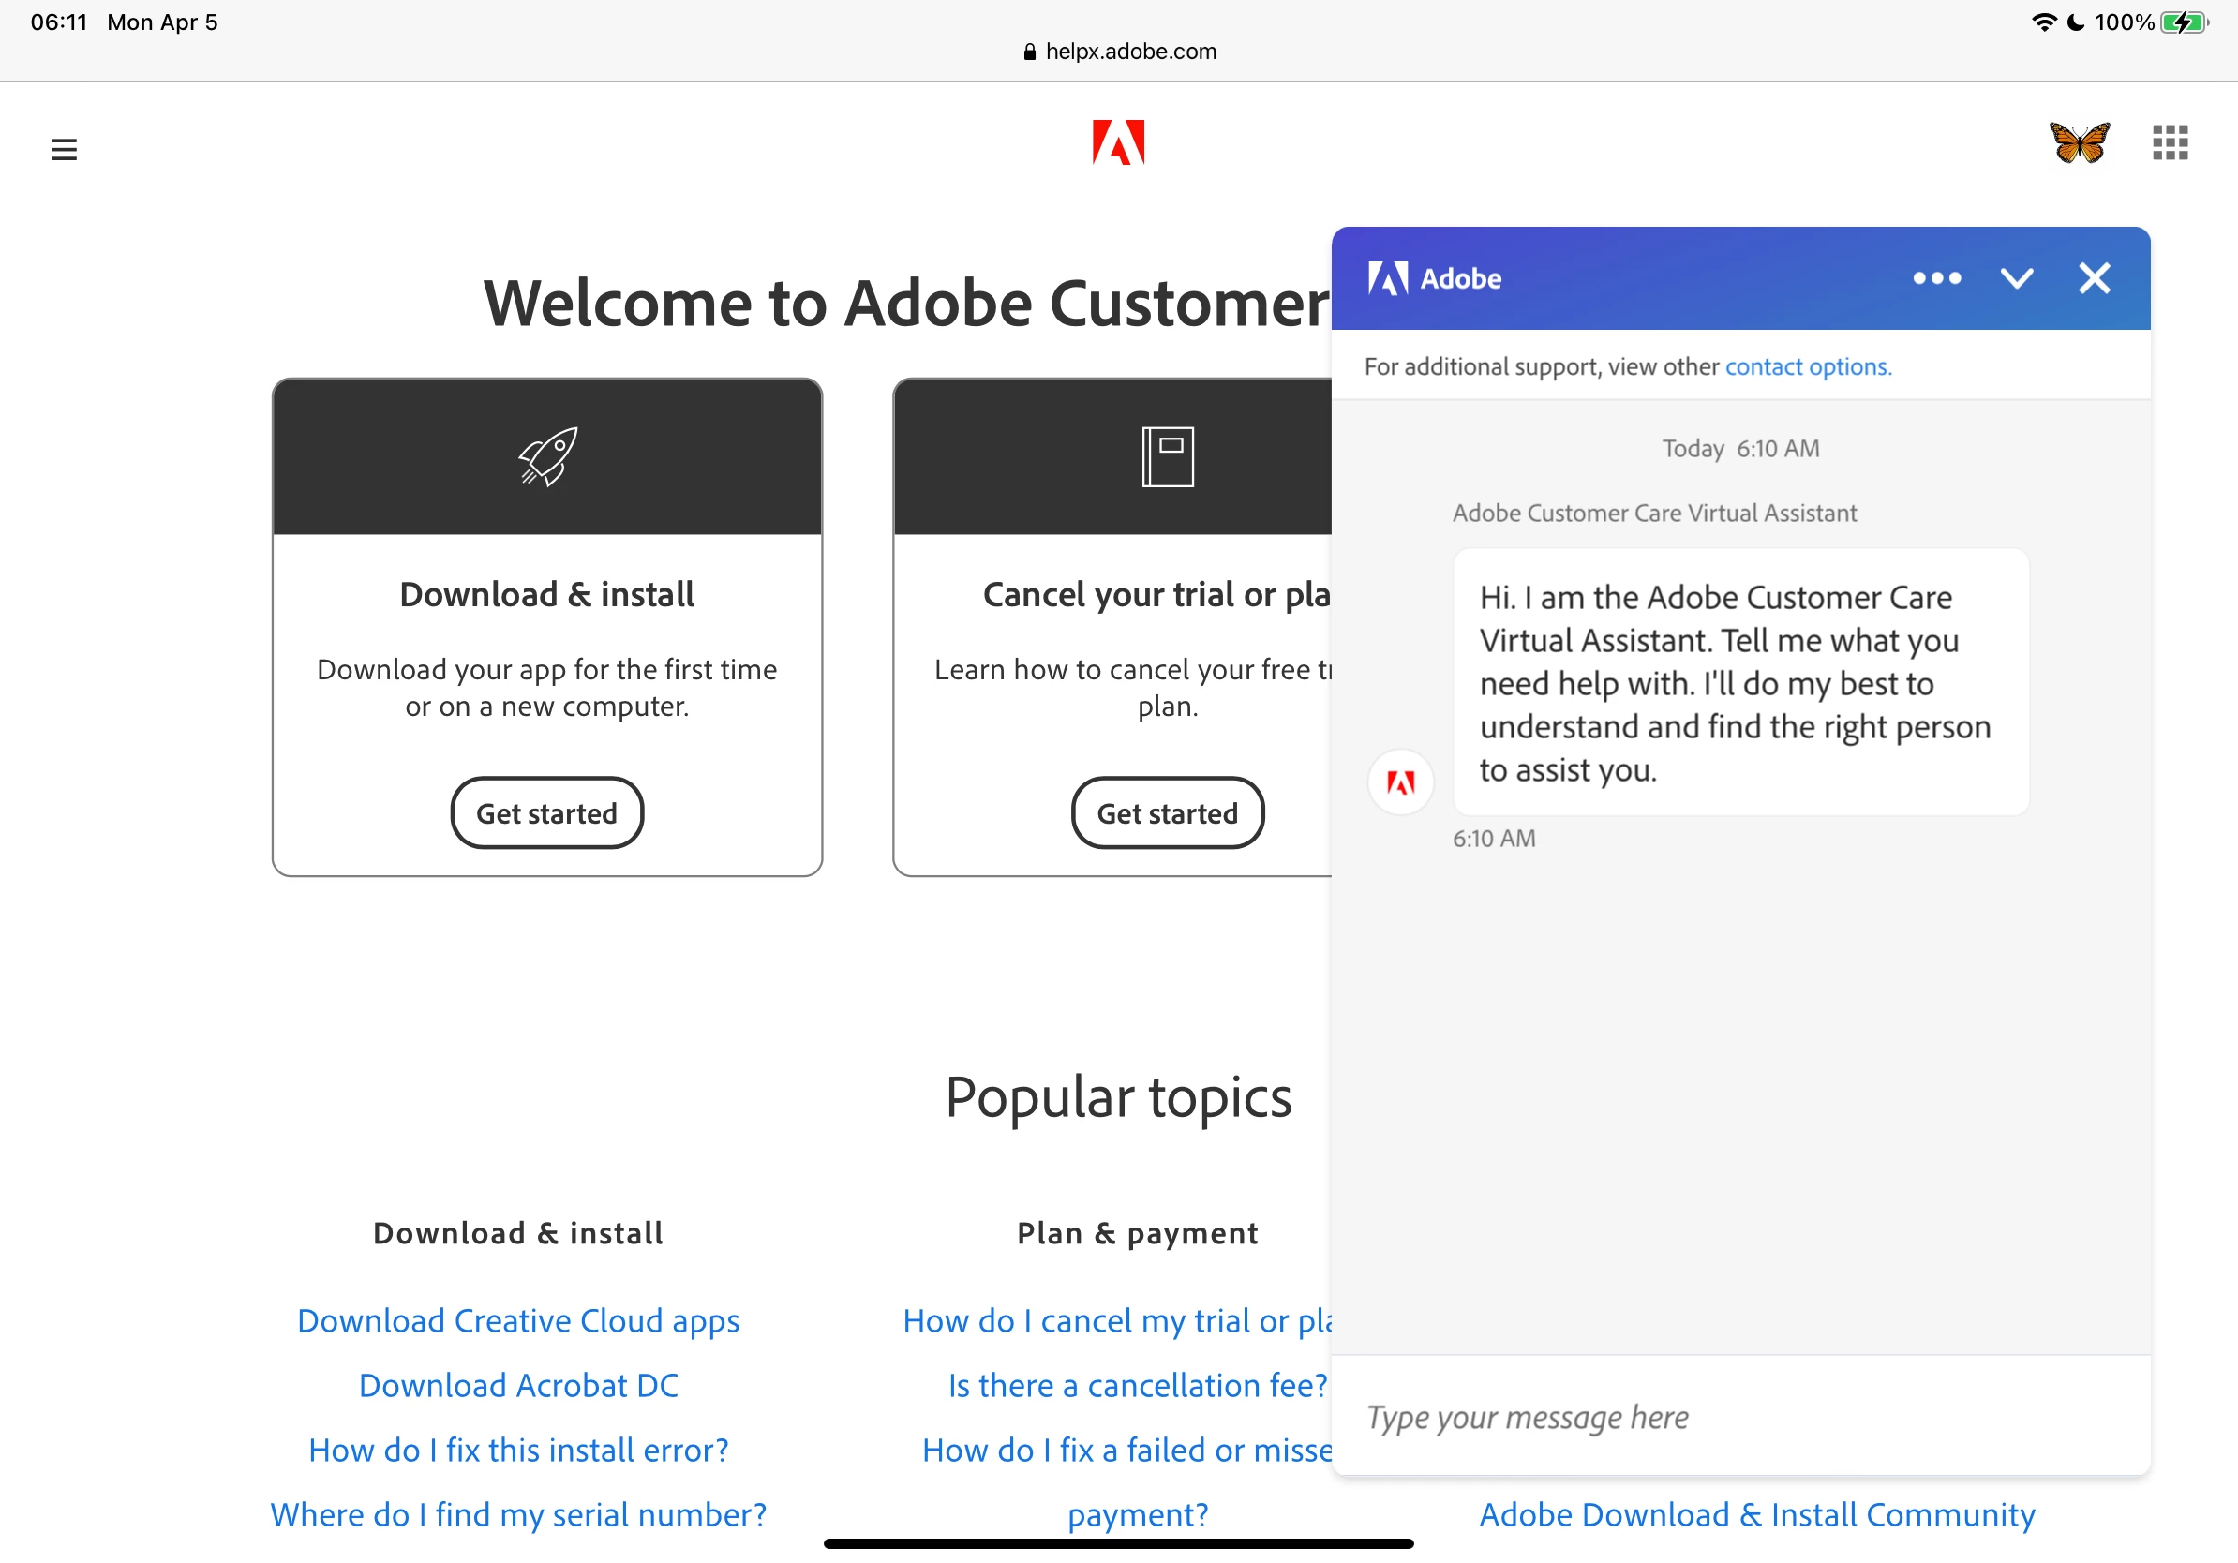2238x1563 pixels.
Task: Minimize chat with the chevron down
Action: [2016, 278]
